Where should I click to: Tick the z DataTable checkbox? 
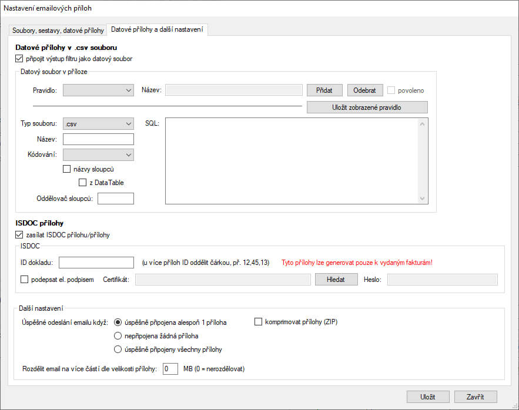pyautogui.click(x=82, y=183)
